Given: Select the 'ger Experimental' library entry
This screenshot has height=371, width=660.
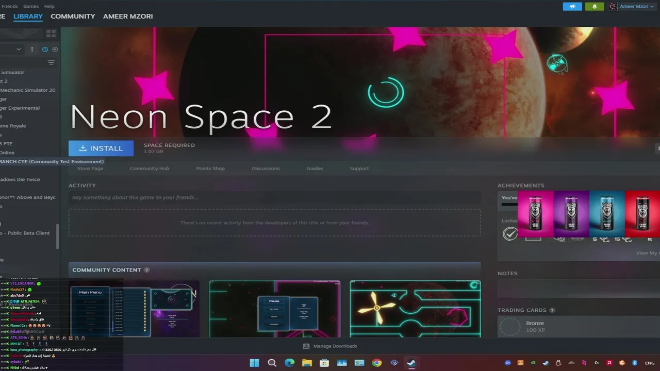Looking at the screenshot, I should 20,108.
